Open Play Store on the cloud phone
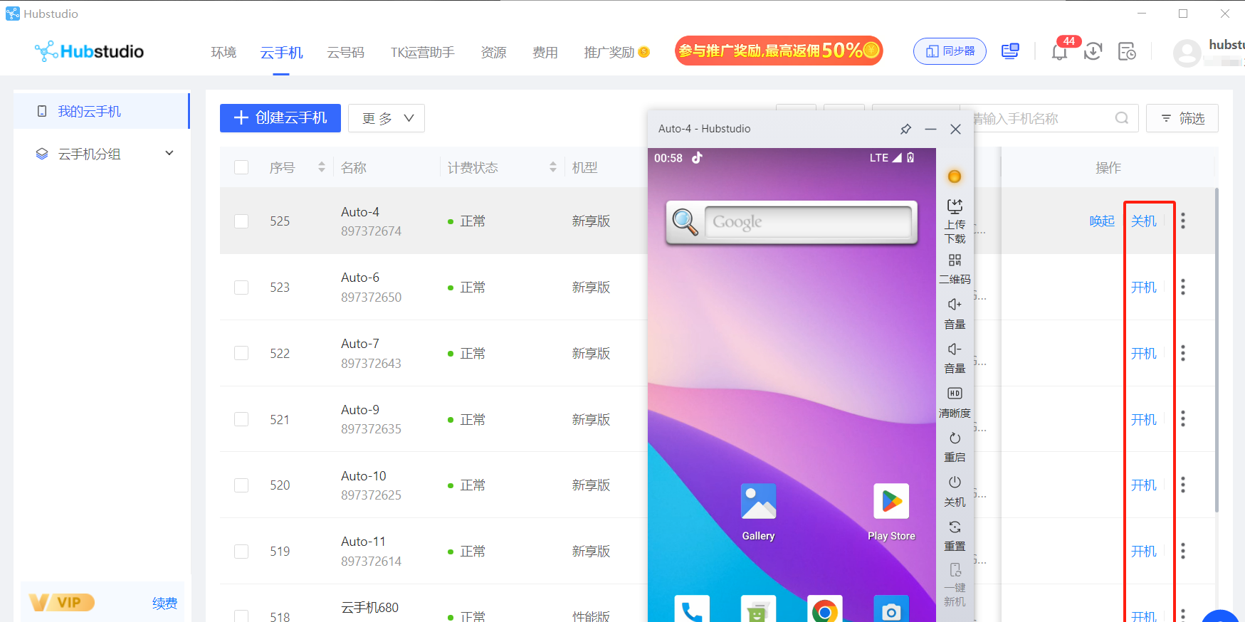The image size is (1245, 622). pos(891,502)
